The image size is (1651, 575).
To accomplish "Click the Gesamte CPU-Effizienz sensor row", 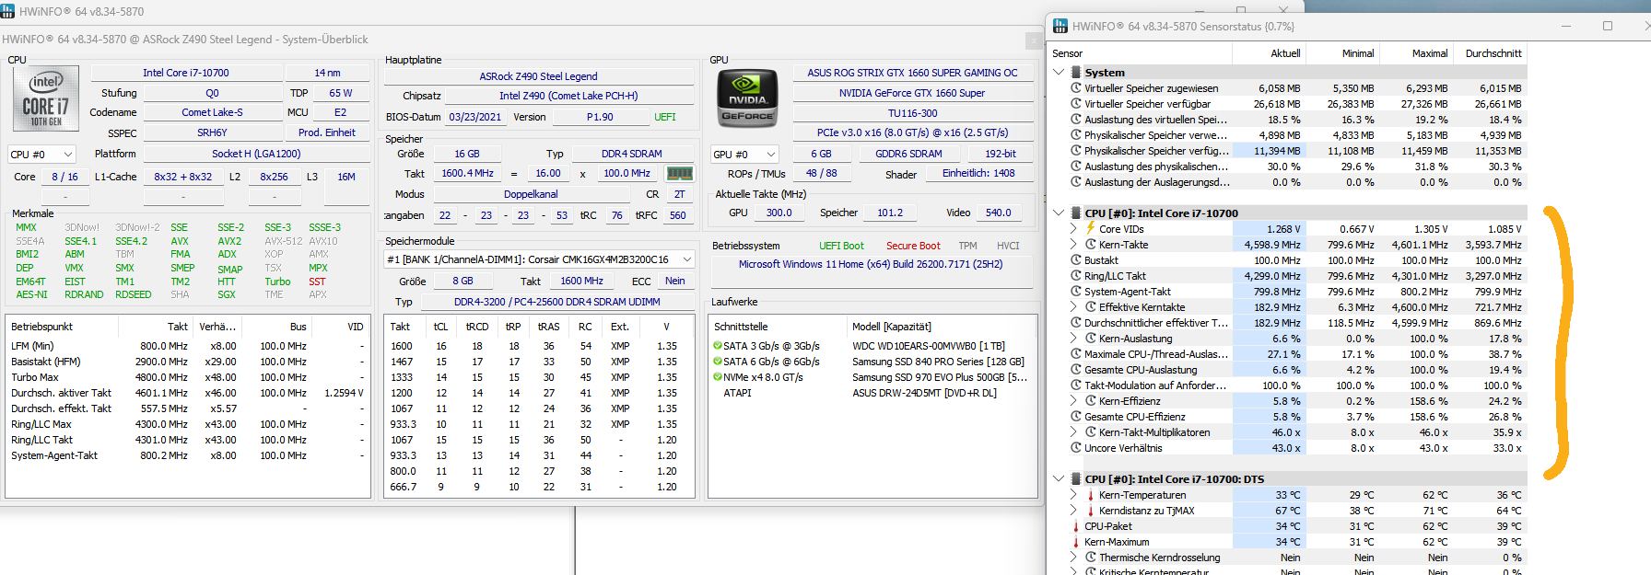I will [1288, 417].
